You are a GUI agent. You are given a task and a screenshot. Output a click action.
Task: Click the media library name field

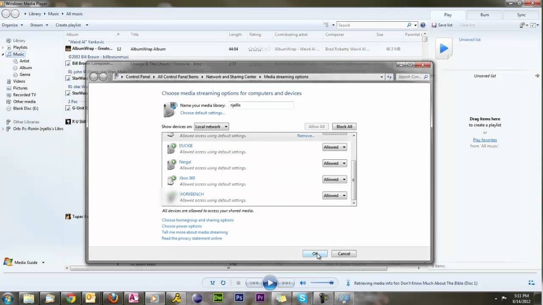tap(260, 105)
